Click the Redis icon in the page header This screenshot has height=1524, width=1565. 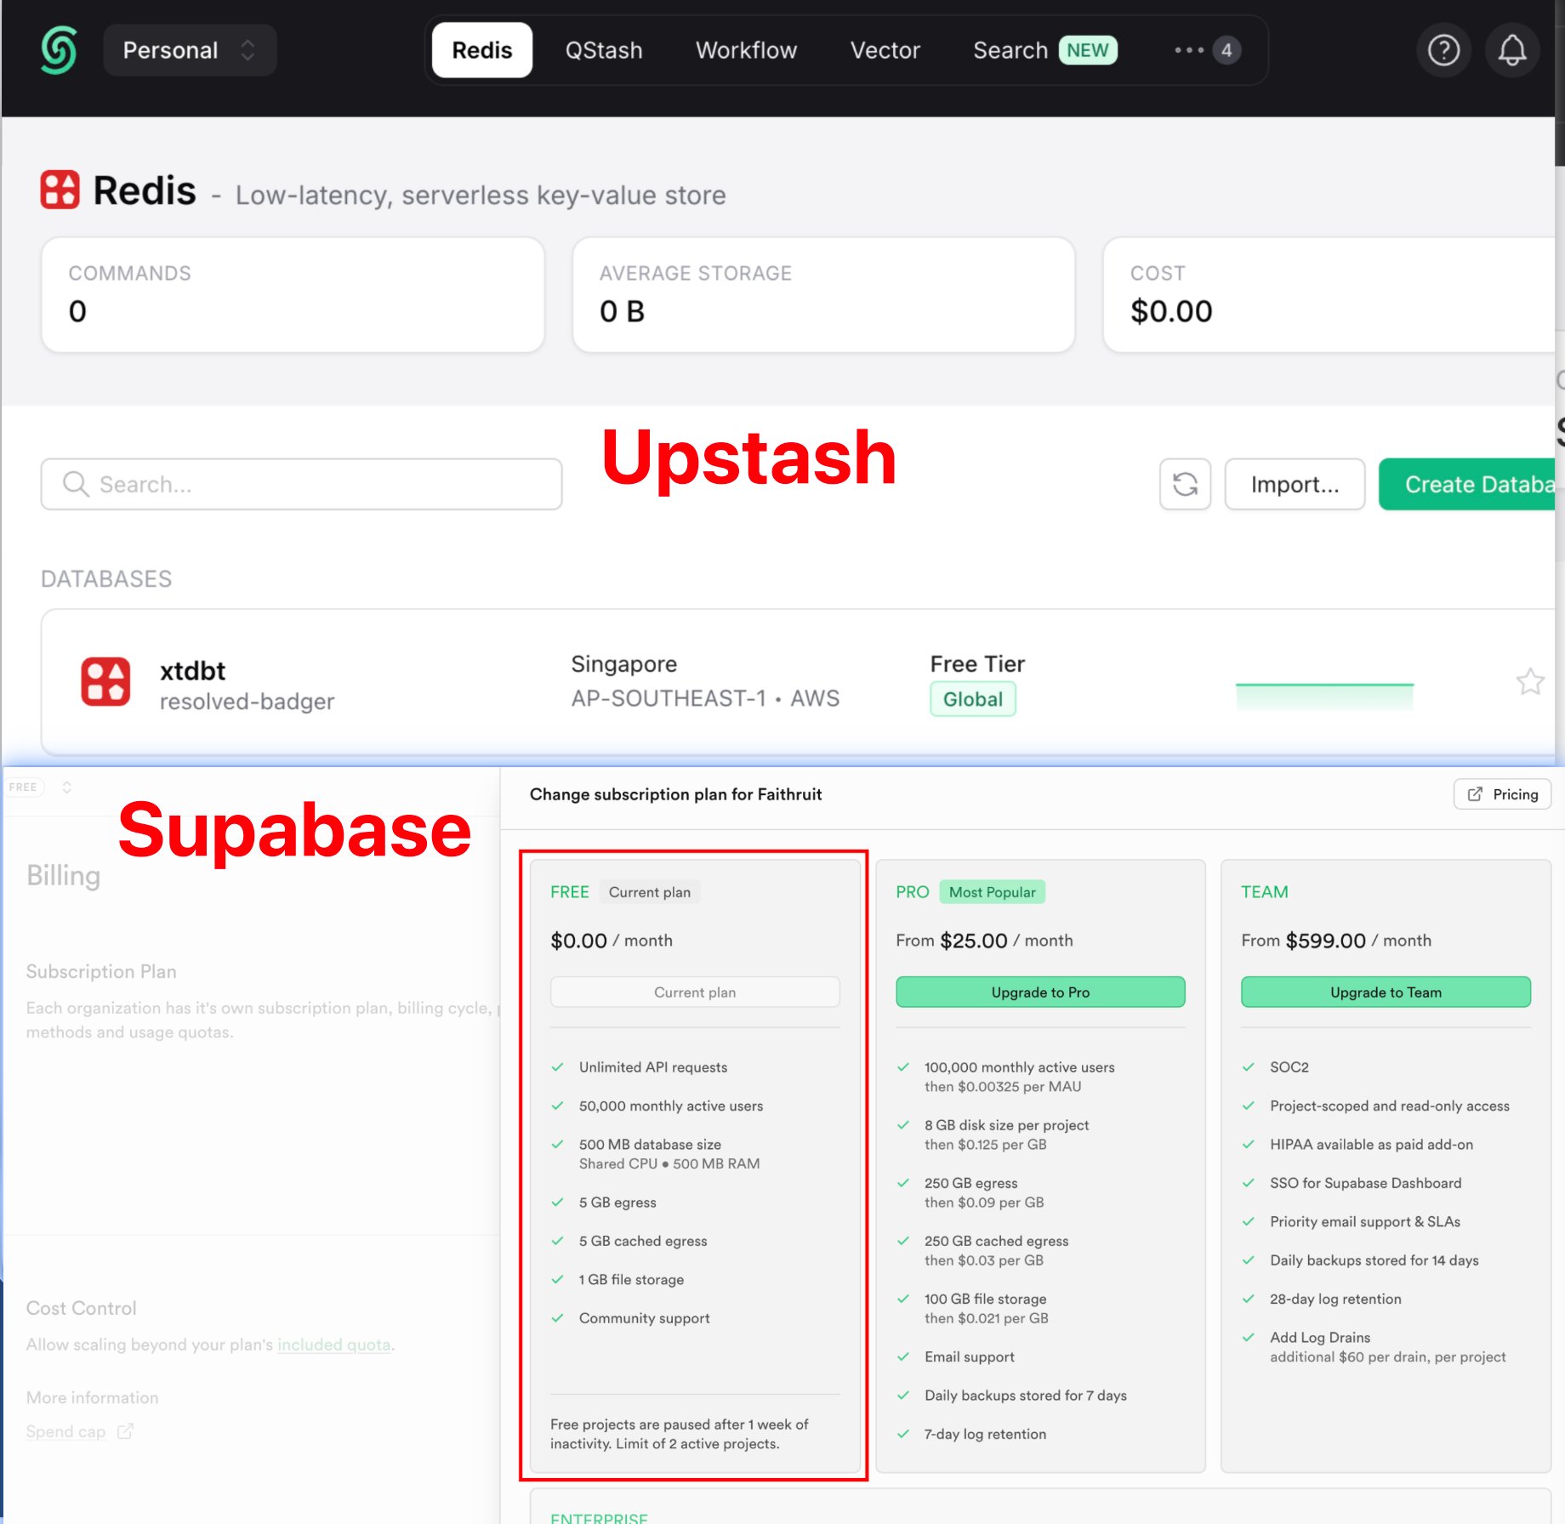[60, 190]
